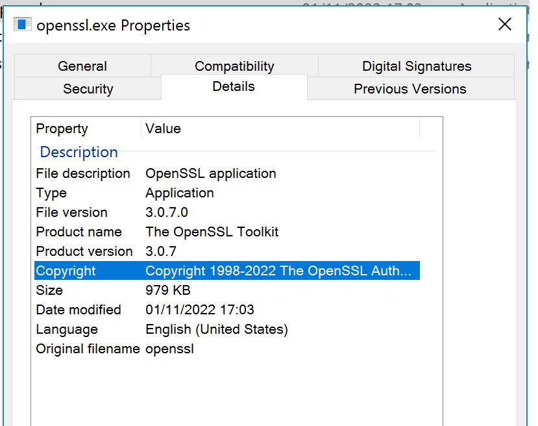Click the Property column header
Viewport: 538px width, 426px height.
click(x=62, y=129)
